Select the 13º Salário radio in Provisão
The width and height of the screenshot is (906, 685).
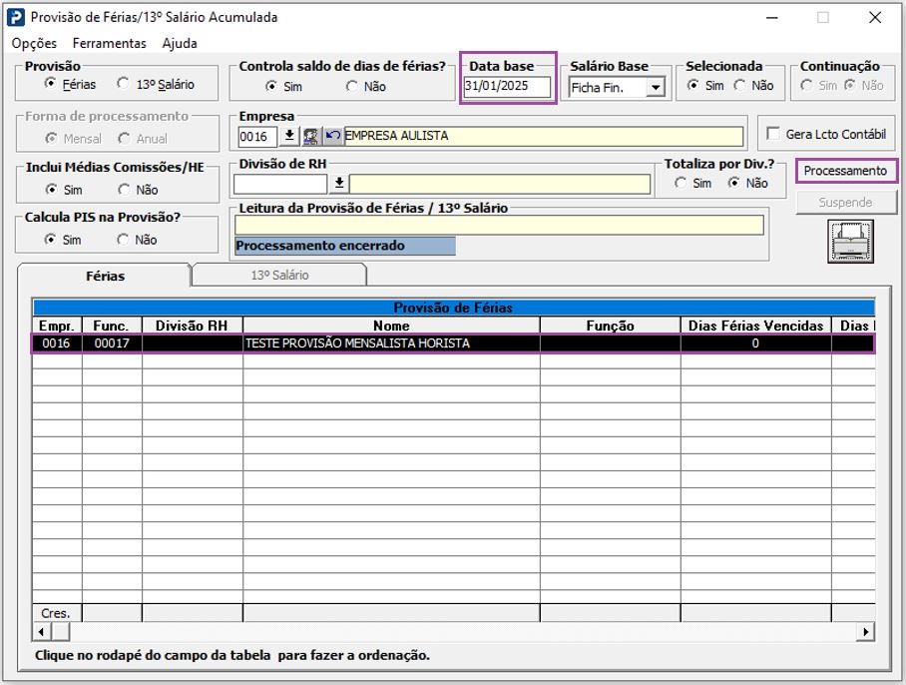click(123, 85)
